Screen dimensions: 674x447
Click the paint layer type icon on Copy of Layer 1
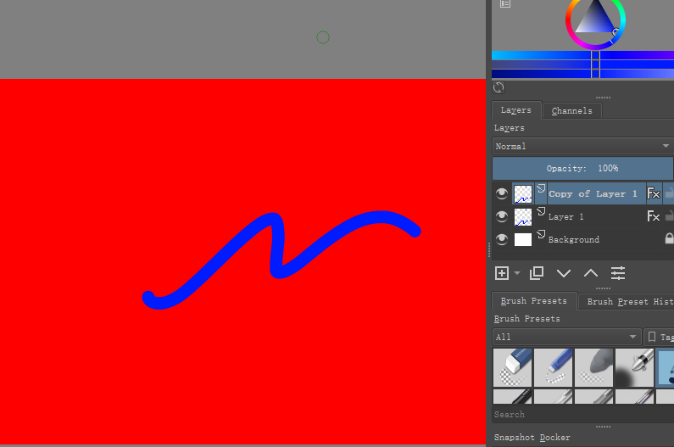[x=541, y=188]
